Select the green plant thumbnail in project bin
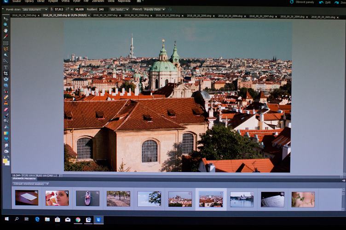Viewport: 346px width, 230px height. [x=303, y=199]
